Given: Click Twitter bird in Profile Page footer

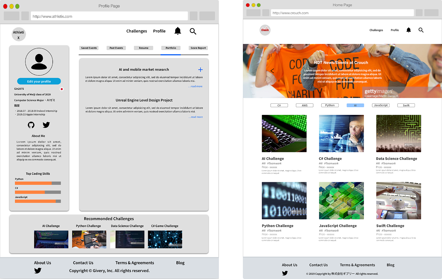Looking at the screenshot, I should [x=38, y=270].
